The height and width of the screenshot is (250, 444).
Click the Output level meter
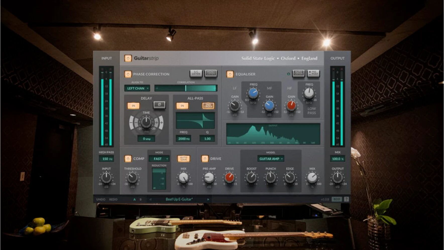338,106
